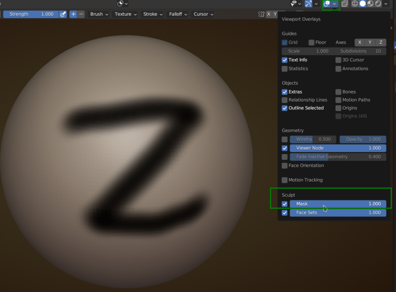Open the Stroke dropdown menu
The image size is (396, 292).
pos(153,14)
